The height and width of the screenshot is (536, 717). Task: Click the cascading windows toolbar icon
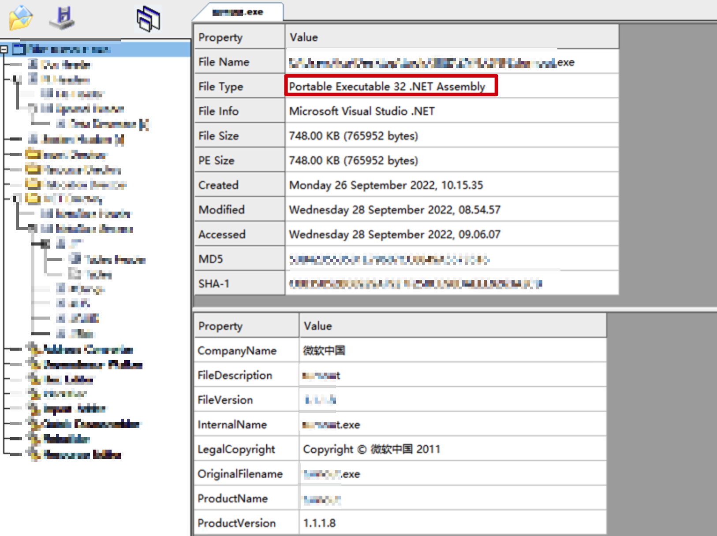(x=148, y=19)
